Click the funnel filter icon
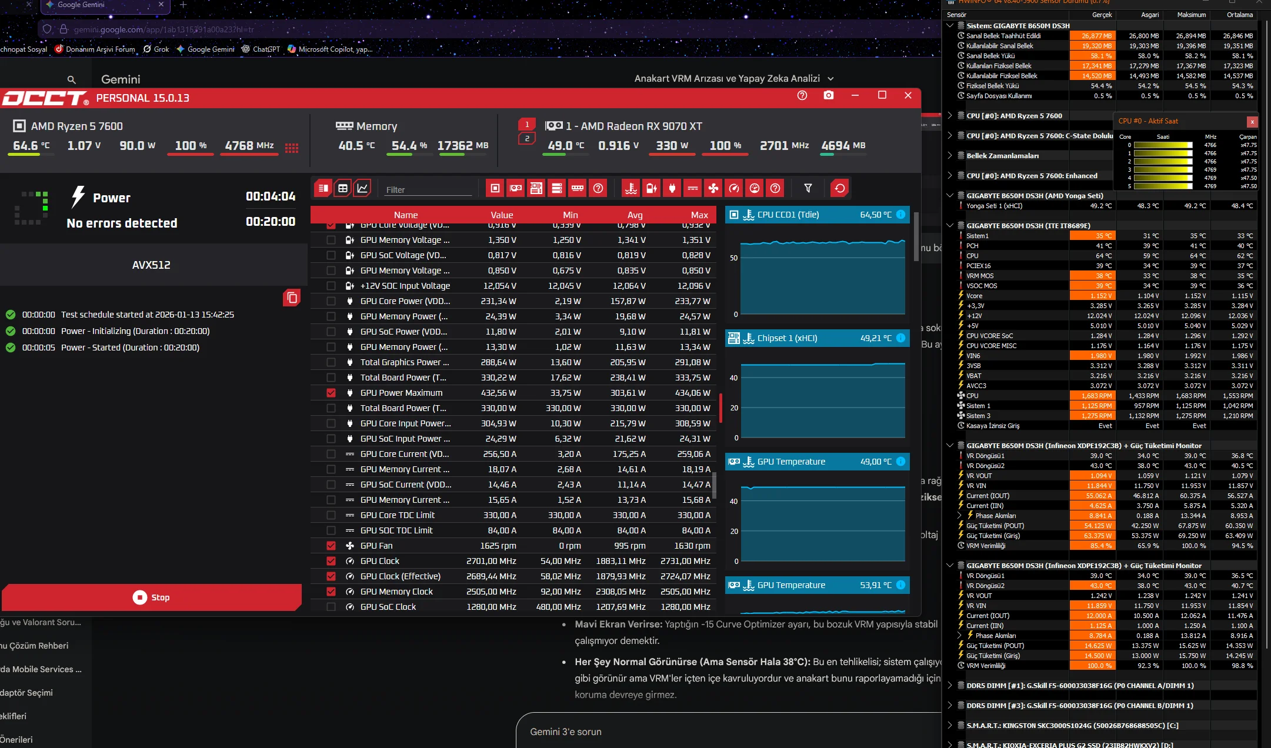Screen dimensions: 1271x748 [808, 188]
